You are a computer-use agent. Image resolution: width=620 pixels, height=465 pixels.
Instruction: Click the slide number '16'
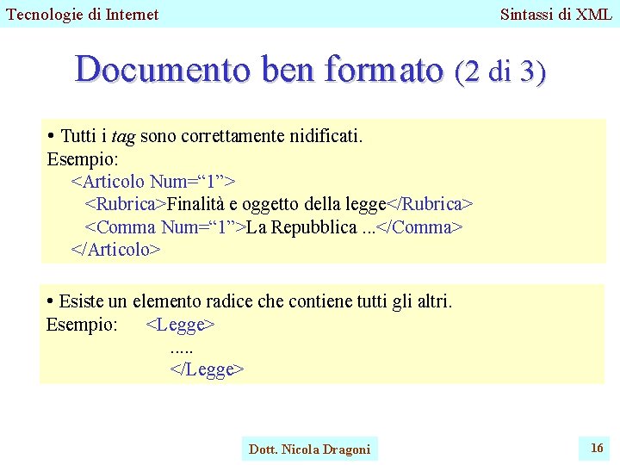597,448
